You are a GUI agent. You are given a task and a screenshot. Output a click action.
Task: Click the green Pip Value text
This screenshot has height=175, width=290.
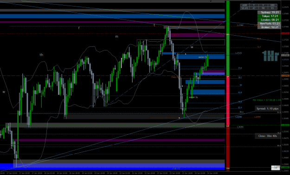click(x=267, y=100)
